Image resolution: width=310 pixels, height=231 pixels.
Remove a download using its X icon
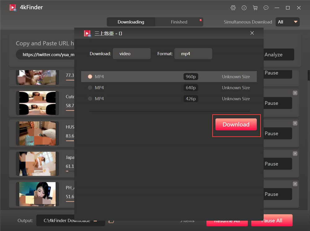point(295,93)
